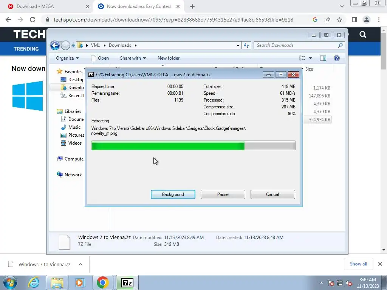
Task: Open address bar history dropdown
Action: pyautogui.click(x=238, y=46)
